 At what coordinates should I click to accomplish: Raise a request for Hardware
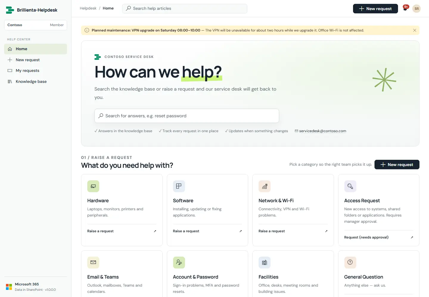(x=122, y=231)
